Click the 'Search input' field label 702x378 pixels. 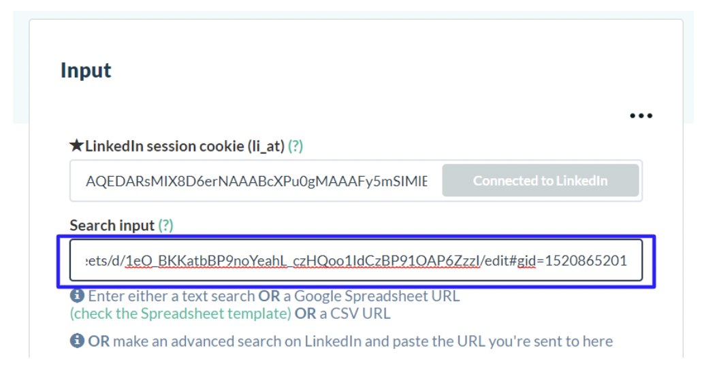click(112, 225)
